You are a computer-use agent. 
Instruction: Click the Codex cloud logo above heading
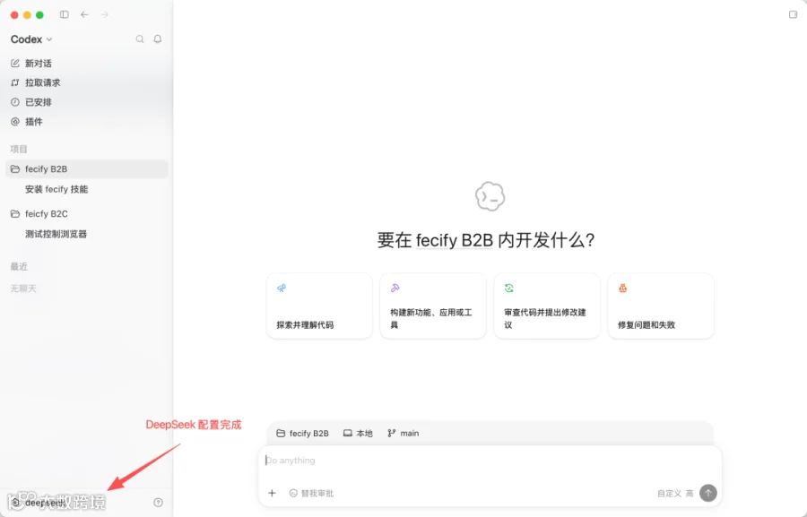[490, 196]
